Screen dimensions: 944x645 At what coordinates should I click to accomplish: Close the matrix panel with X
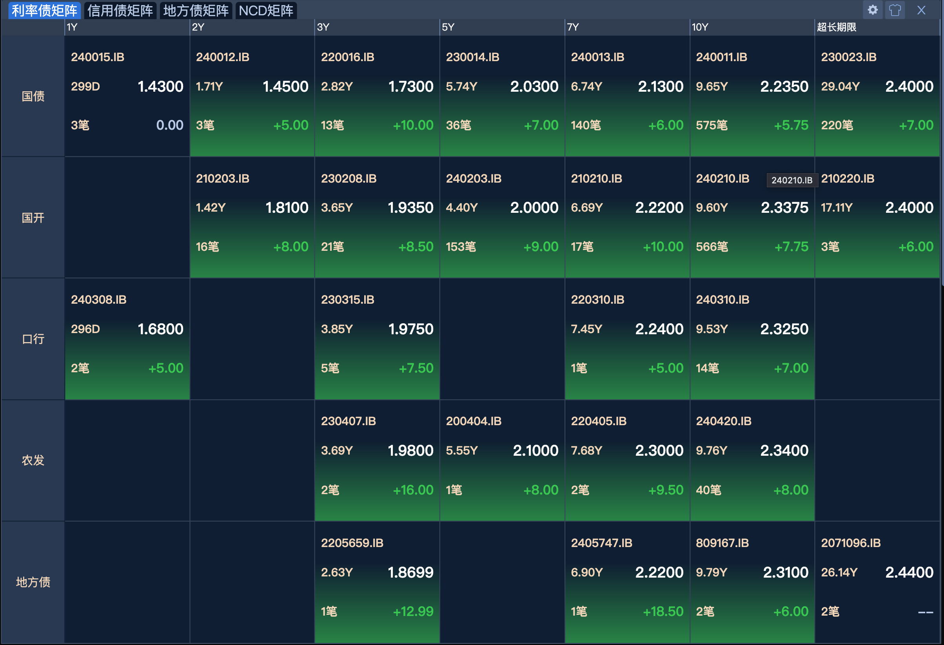pyautogui.click(x=921, y=10)
